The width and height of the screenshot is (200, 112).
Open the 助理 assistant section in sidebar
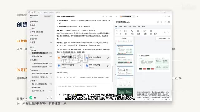32,25
